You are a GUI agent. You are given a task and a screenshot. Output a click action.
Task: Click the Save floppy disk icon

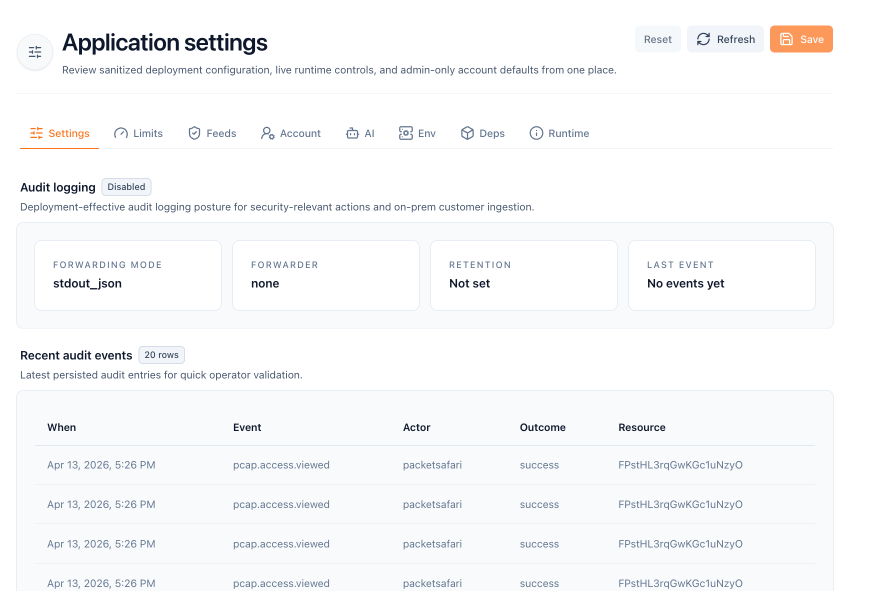786,39
